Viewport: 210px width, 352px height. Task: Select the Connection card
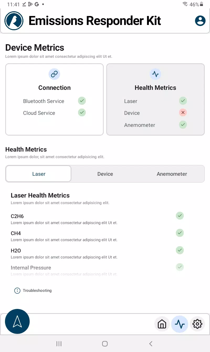55,100
